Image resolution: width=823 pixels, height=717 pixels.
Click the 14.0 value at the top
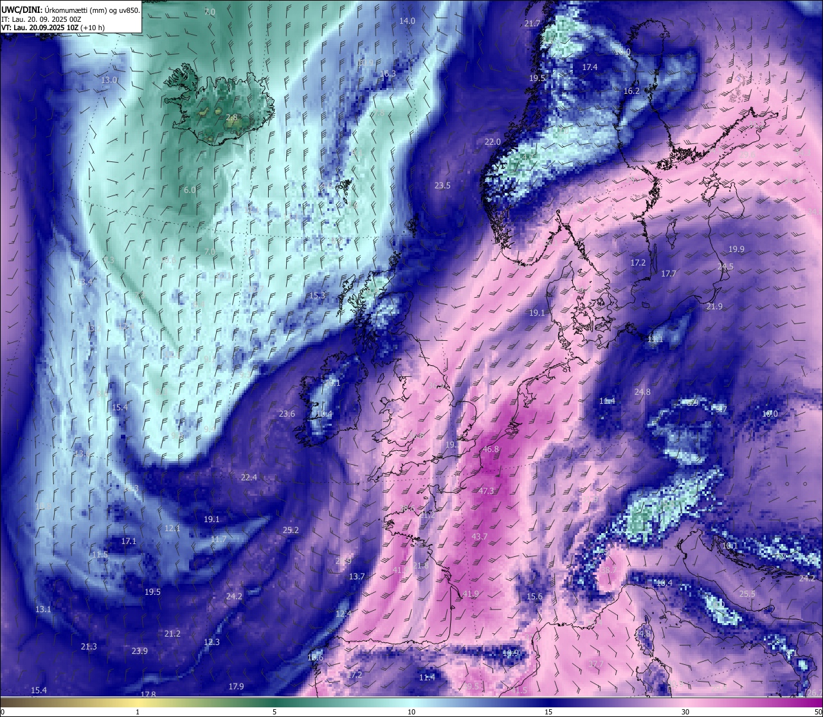click(407, 21)
